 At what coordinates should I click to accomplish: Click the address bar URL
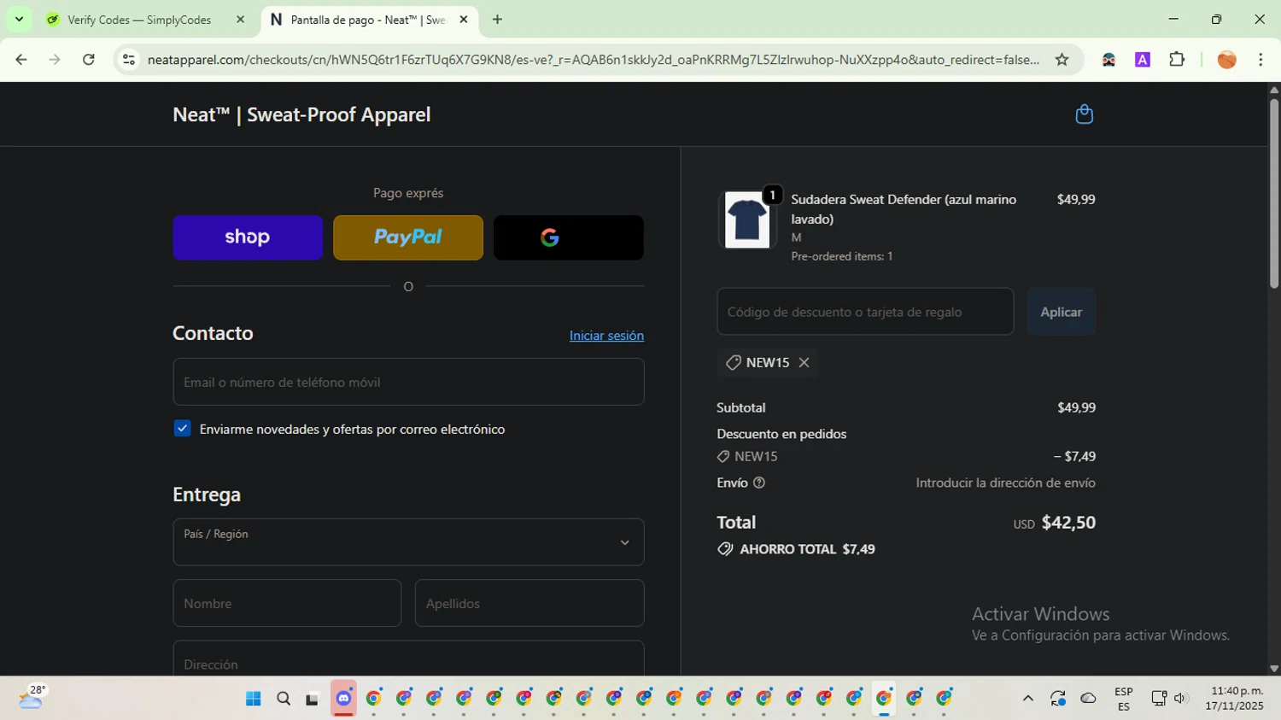tap(594, 60)
